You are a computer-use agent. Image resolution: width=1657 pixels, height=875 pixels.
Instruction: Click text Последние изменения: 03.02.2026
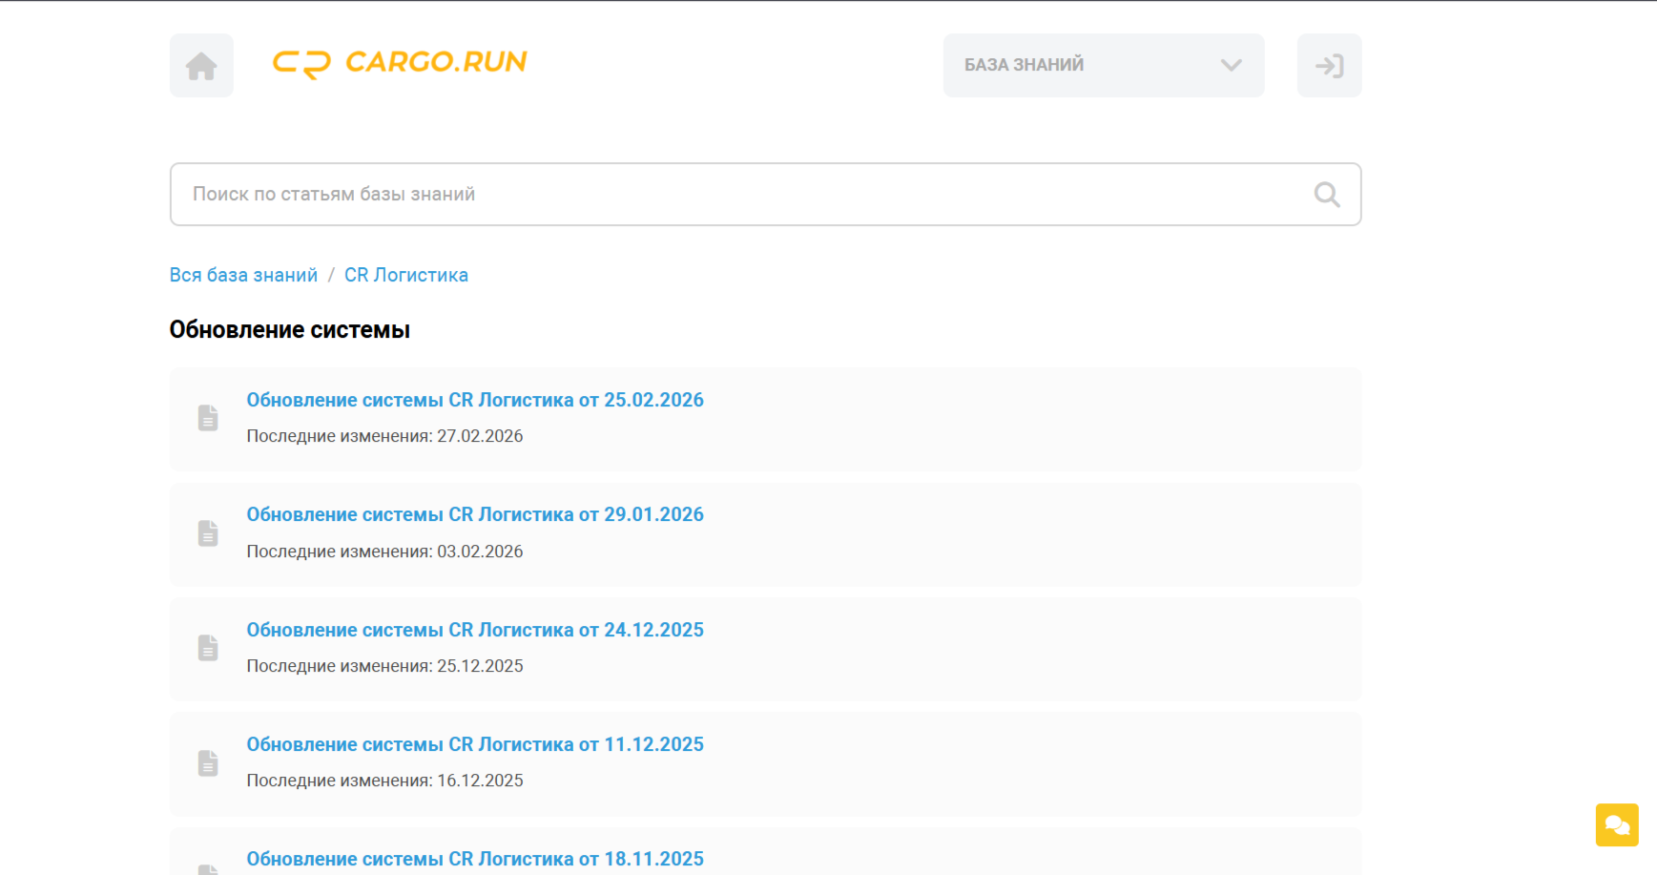[x=385, y=552]
